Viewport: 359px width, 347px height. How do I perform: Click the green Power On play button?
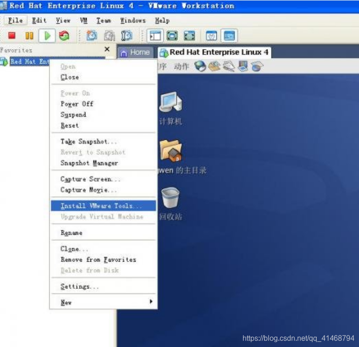coord(47,35)
